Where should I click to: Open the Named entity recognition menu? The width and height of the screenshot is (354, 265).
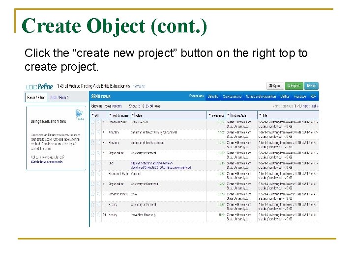click(261, 96)
